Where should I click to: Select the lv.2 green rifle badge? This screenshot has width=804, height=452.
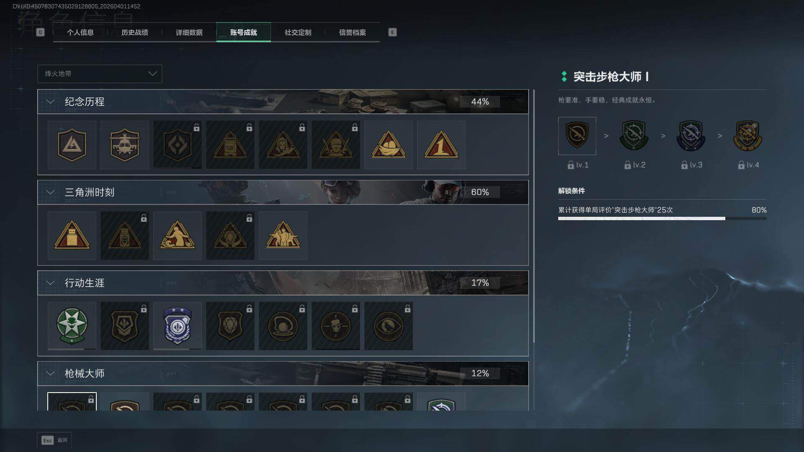click(x=634, y=136)
